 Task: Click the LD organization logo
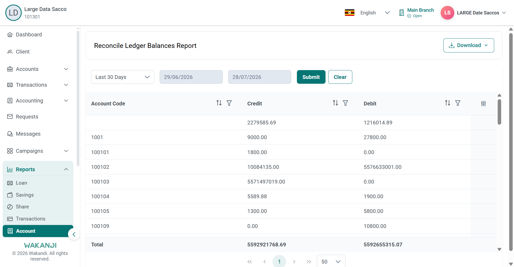[x=13, y=13]
